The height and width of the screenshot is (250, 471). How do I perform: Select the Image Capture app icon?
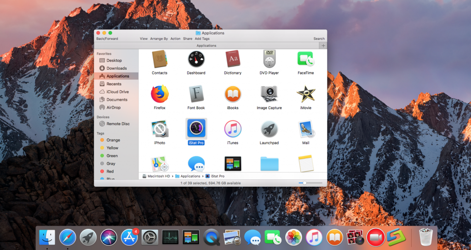tap(269, 94)
